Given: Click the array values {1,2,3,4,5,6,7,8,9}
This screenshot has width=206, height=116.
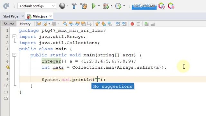Looking at the screenshot, I should point(107,61).
